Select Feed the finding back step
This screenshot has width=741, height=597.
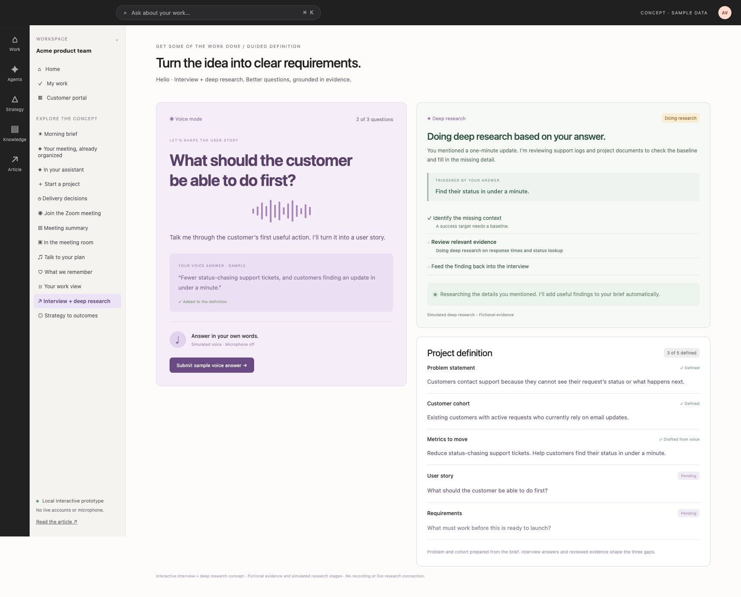(563, 266)
